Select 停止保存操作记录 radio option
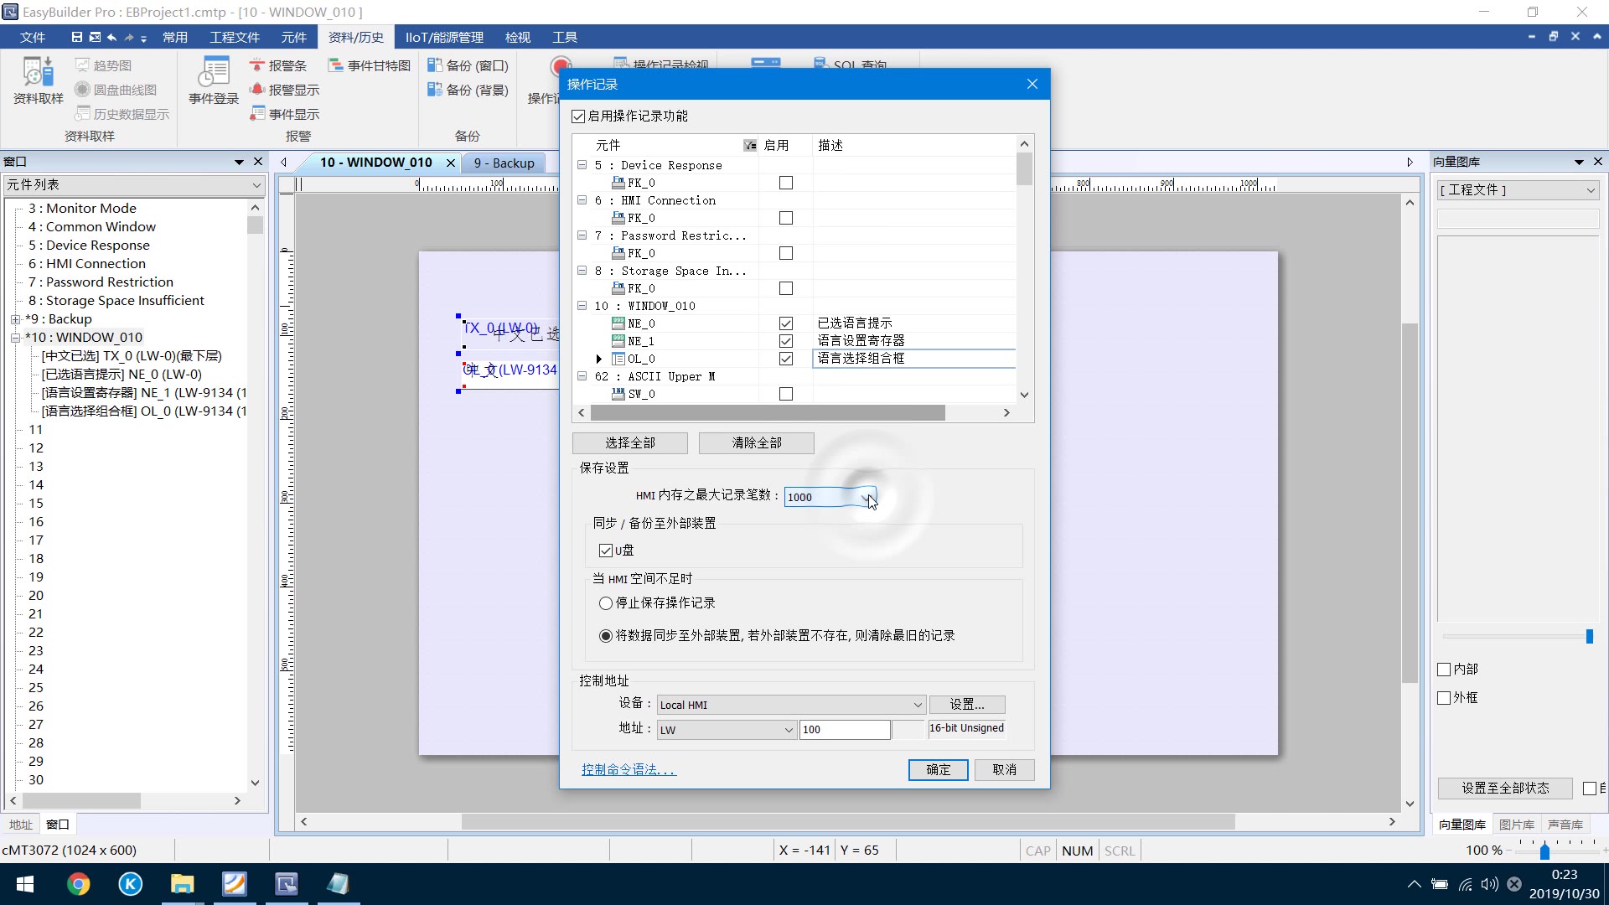This screenshot has width=1609, height=905. [x=606, y=603]
